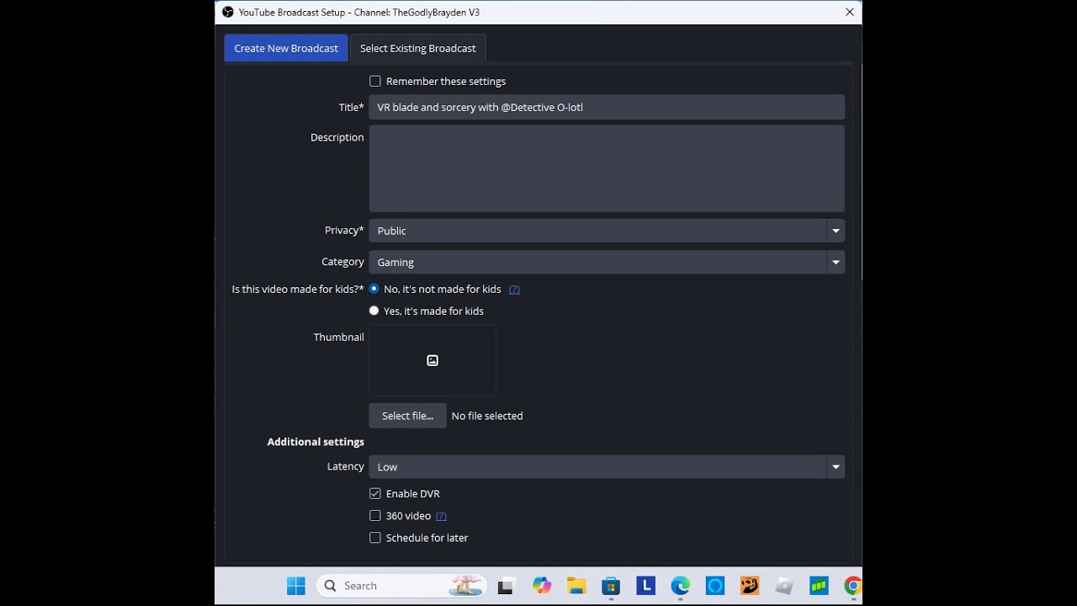
Task: Open Task View from the taskbar
Action: [x=506, y=586]
